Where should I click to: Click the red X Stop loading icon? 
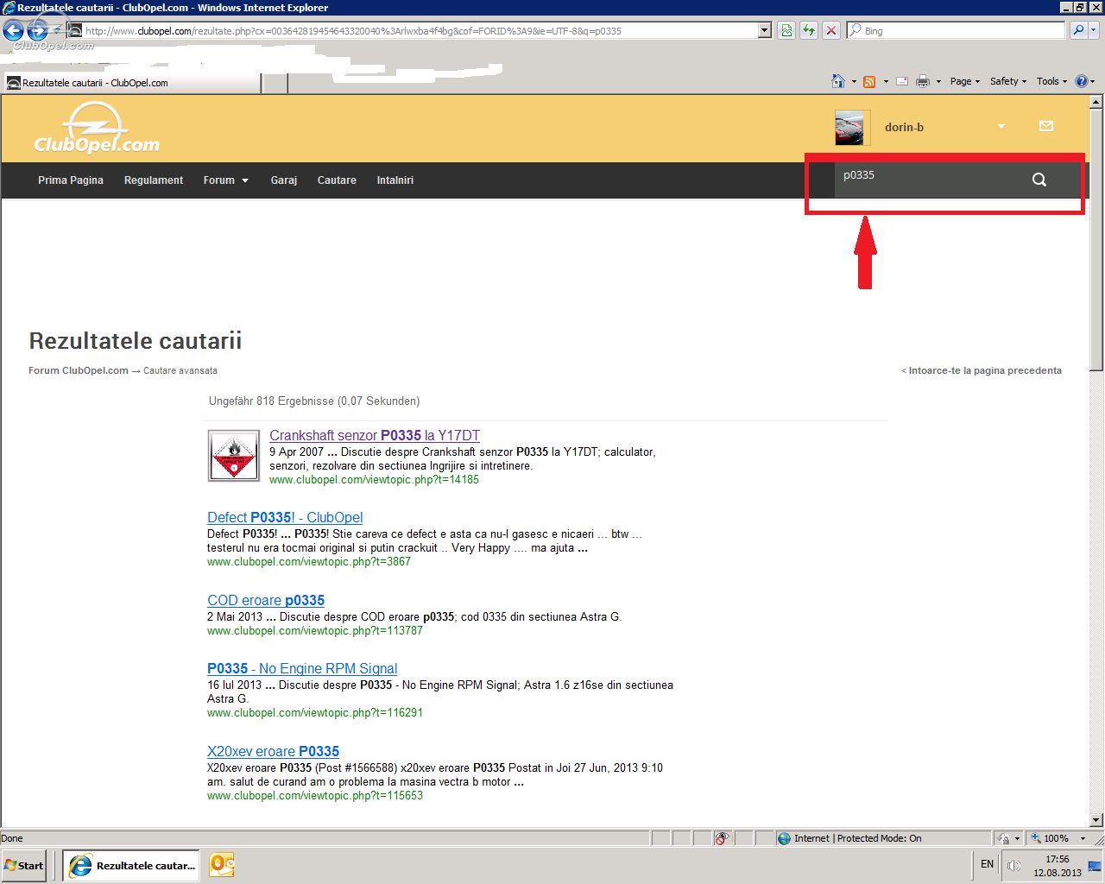[x=830, y=30]
